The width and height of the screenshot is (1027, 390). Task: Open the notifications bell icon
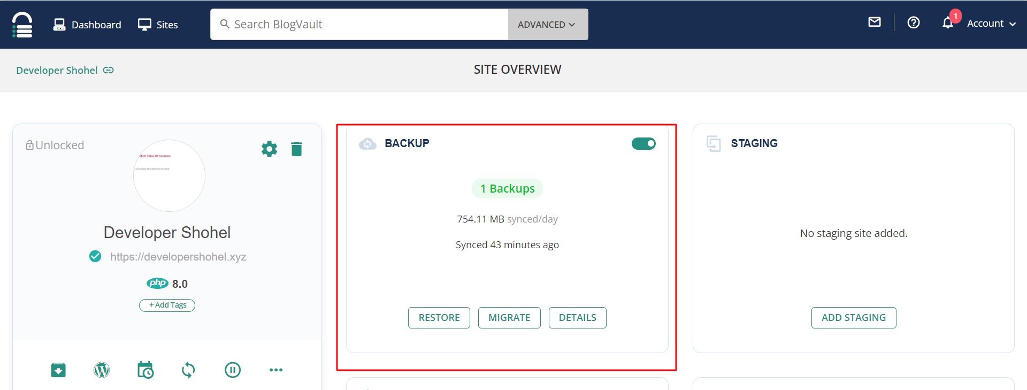(948, 22)
